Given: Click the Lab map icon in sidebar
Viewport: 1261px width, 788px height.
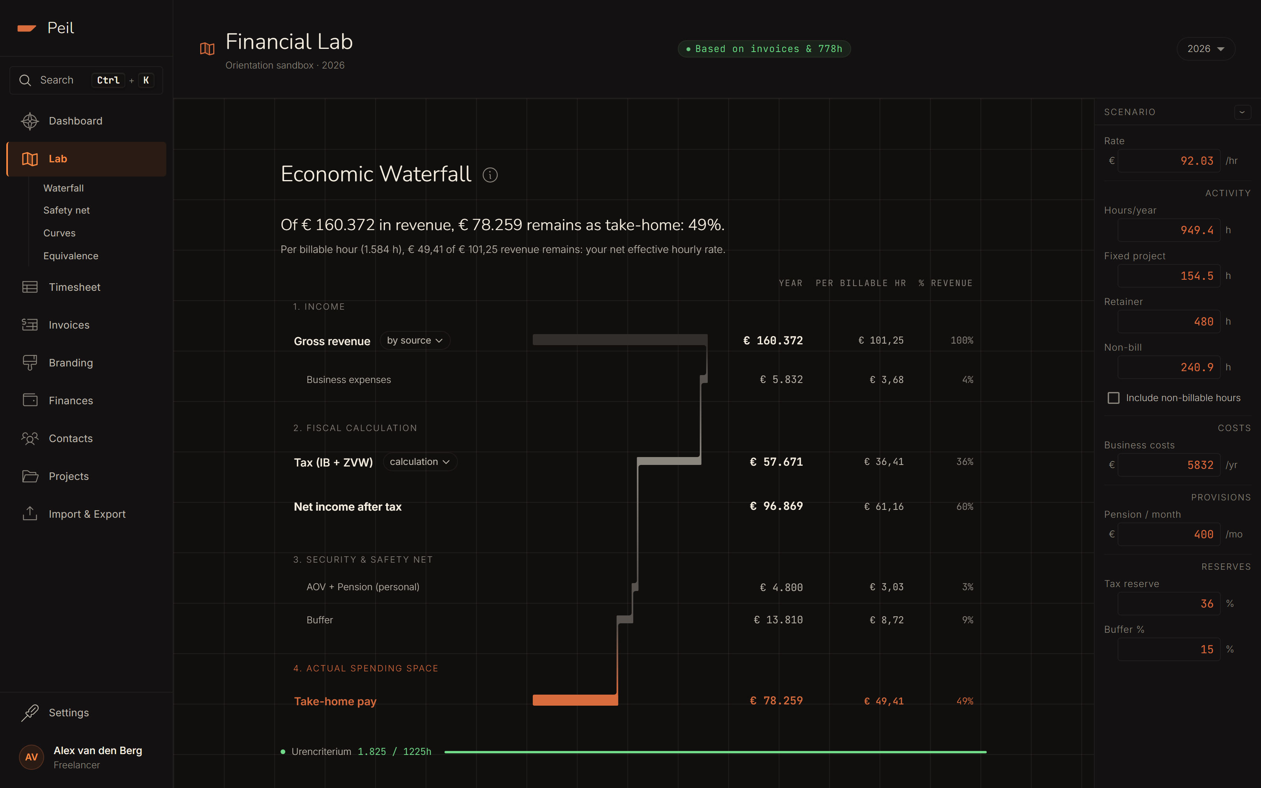Looking at the screenshot, I should [30, 159].
